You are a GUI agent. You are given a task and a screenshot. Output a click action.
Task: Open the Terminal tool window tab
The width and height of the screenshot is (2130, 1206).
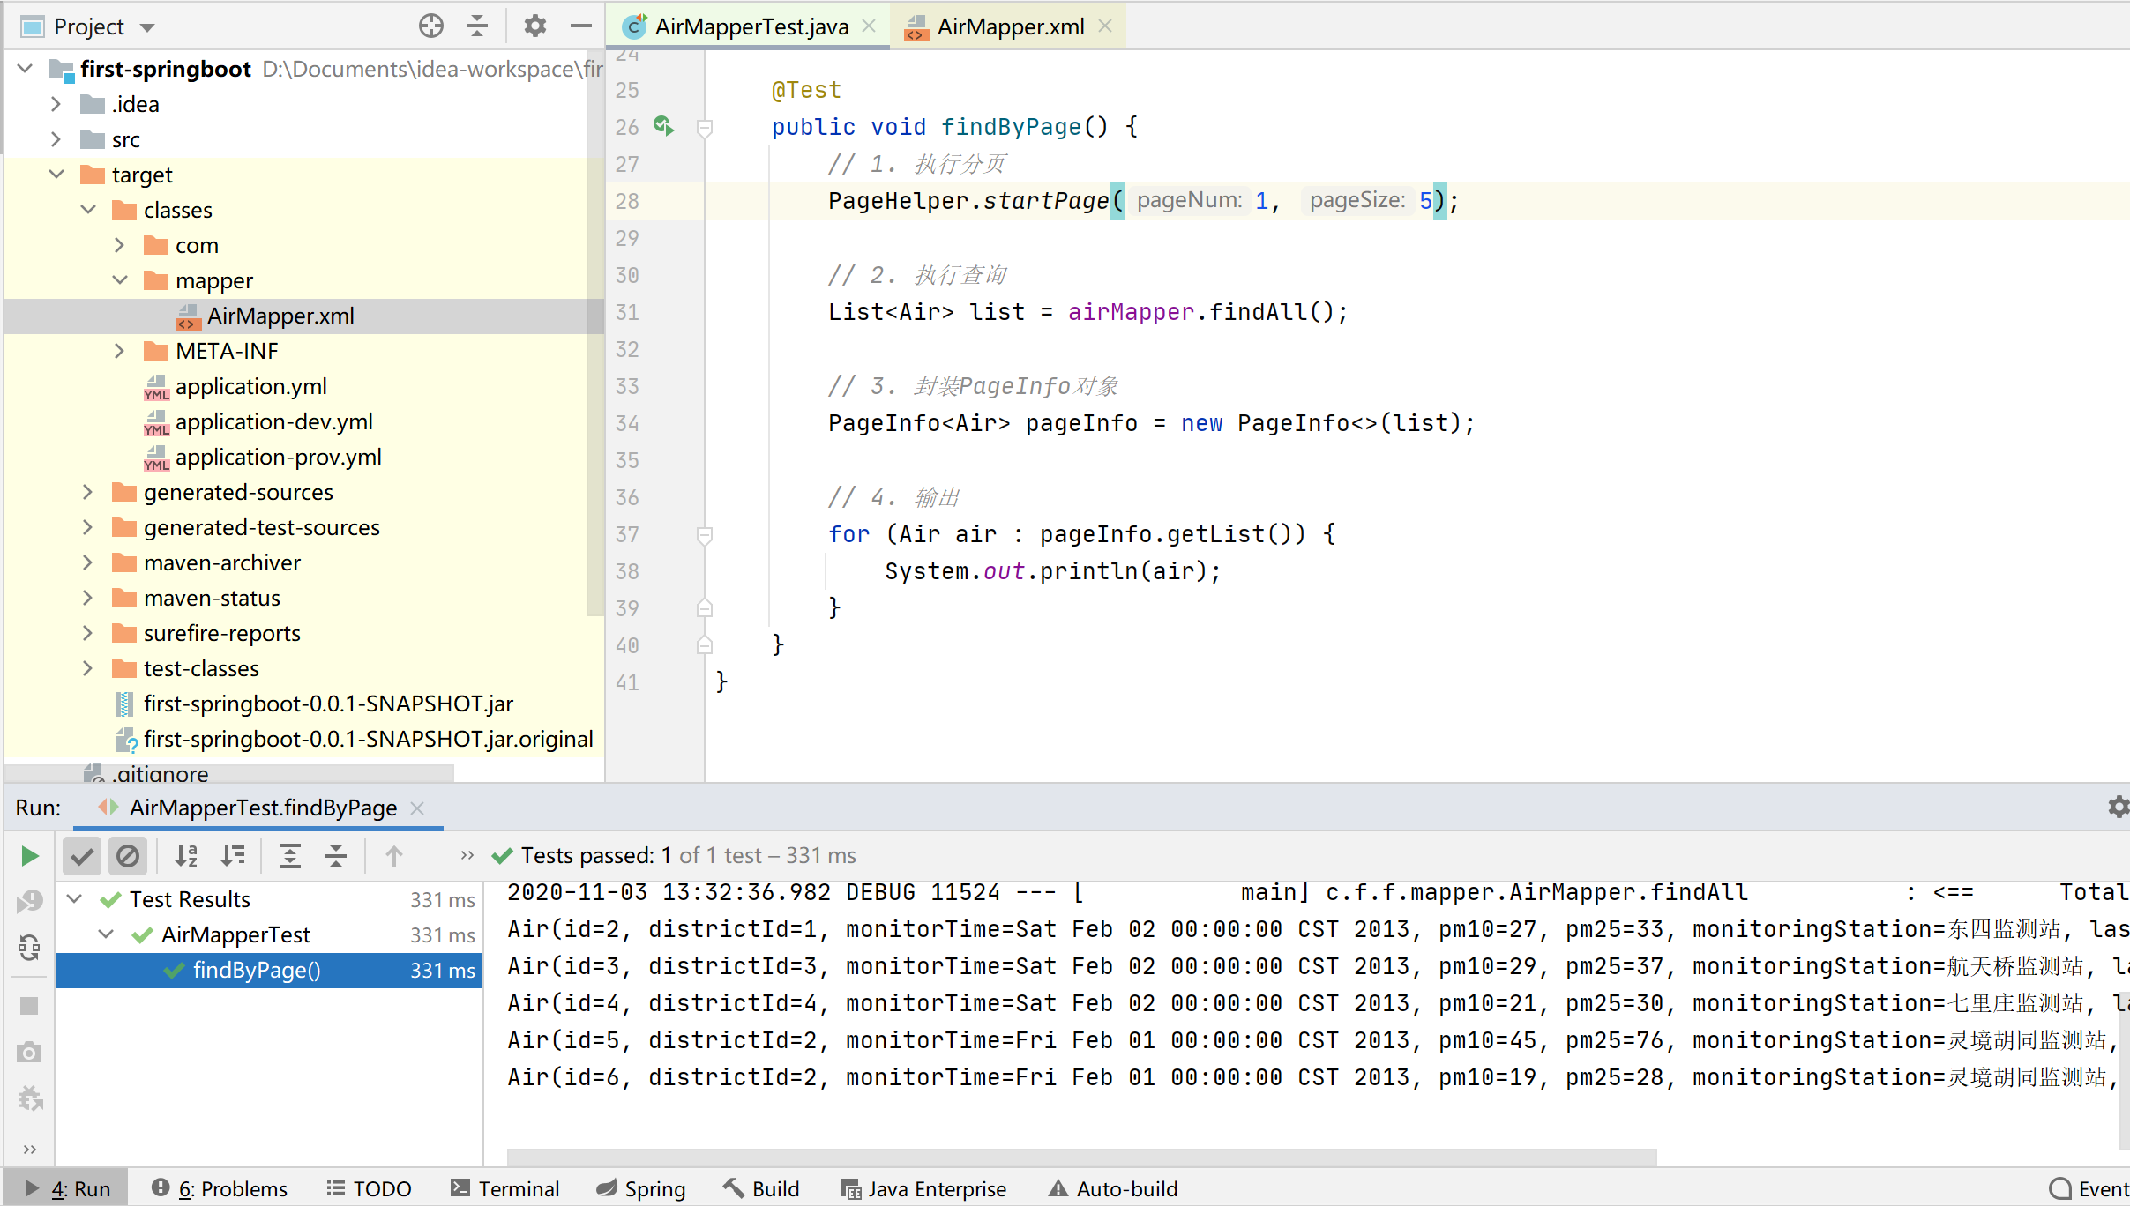pyautogui.click(x=505, y=1188)
